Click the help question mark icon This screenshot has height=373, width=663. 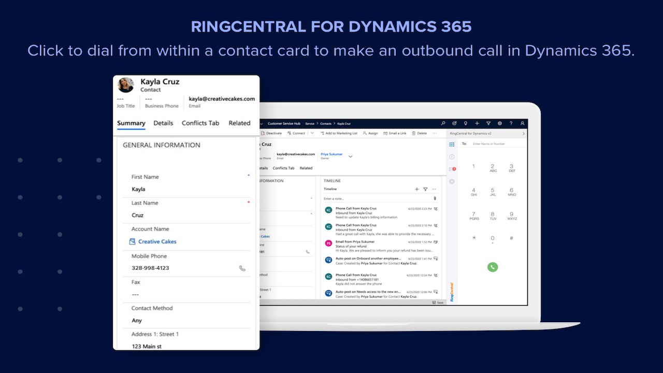tap(511, 123)
